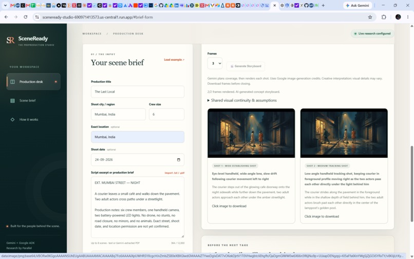
Task: Click the Workspace breadcrumb
Action: click(x=92, y=33)
